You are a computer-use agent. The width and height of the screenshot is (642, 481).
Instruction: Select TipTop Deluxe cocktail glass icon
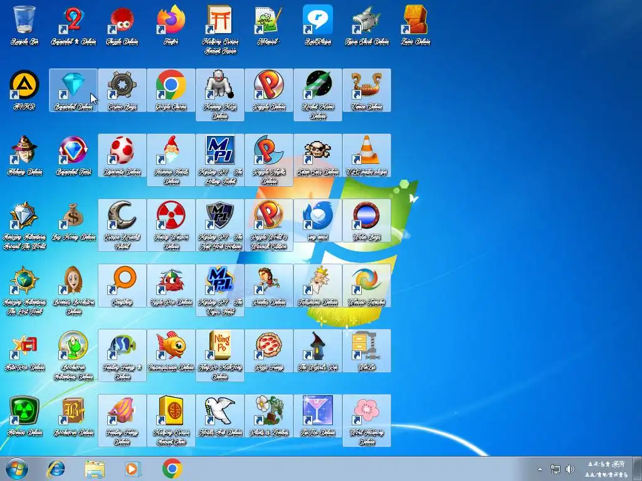318,416
